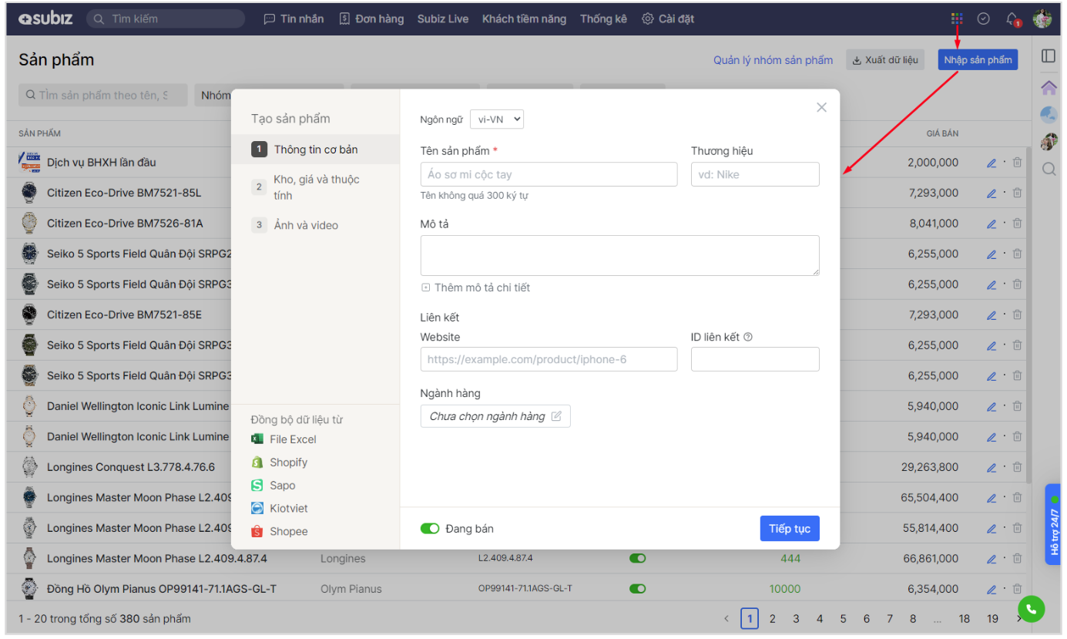The image size is (1067, 639).
Task: Toggle the Đang bán switch
Action: coord(430,529)
